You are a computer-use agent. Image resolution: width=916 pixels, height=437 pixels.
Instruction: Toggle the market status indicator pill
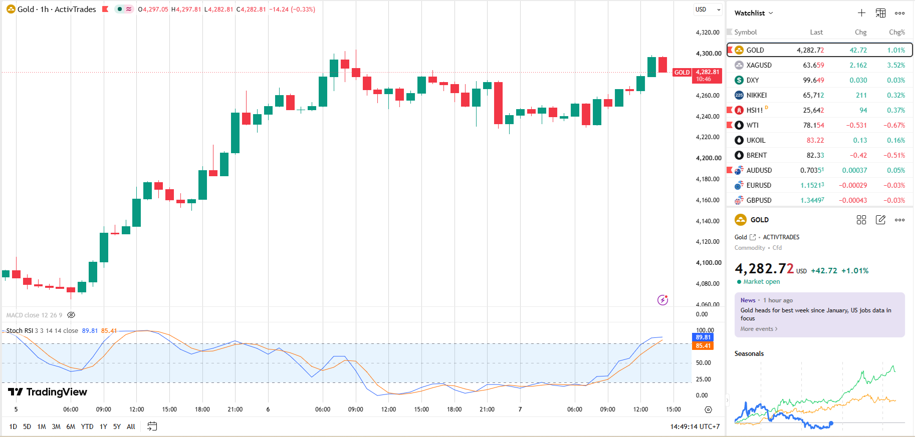pyautogui.click(x=124, y=9)
